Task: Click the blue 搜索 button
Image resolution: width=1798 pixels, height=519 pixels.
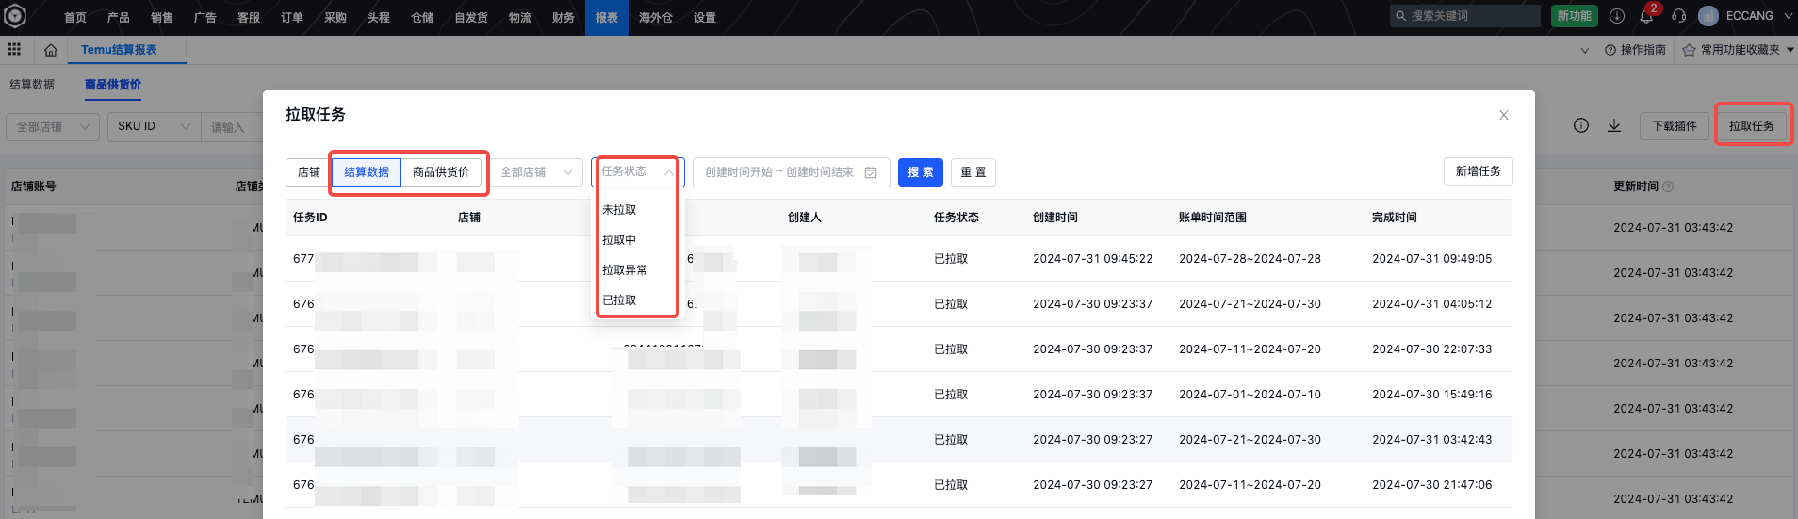Action: pos(920,172)
